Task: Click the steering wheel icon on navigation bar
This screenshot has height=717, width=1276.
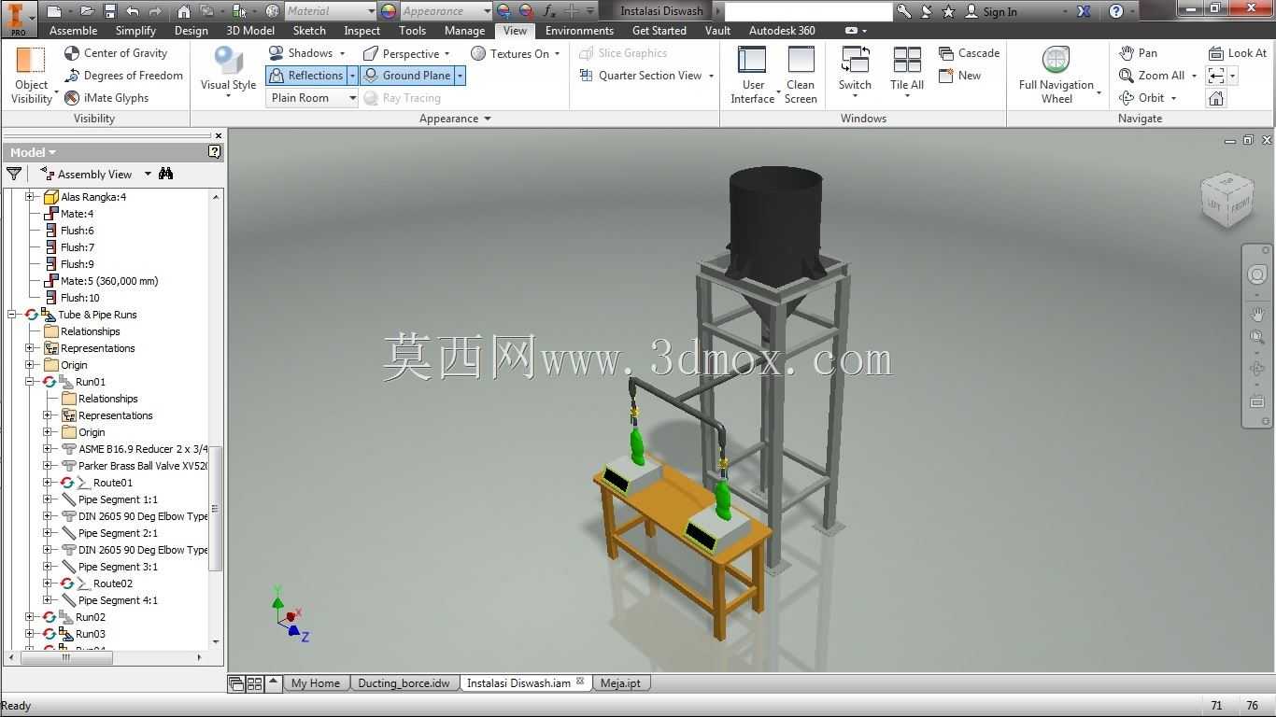Action: (1257, 274)
